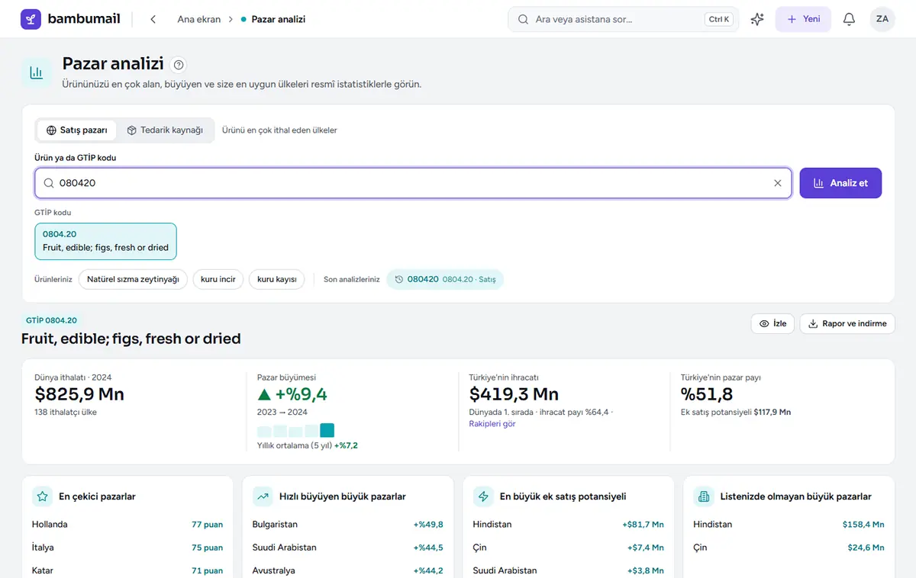Switch to Satış pazarı tab

tap(77, 130)
